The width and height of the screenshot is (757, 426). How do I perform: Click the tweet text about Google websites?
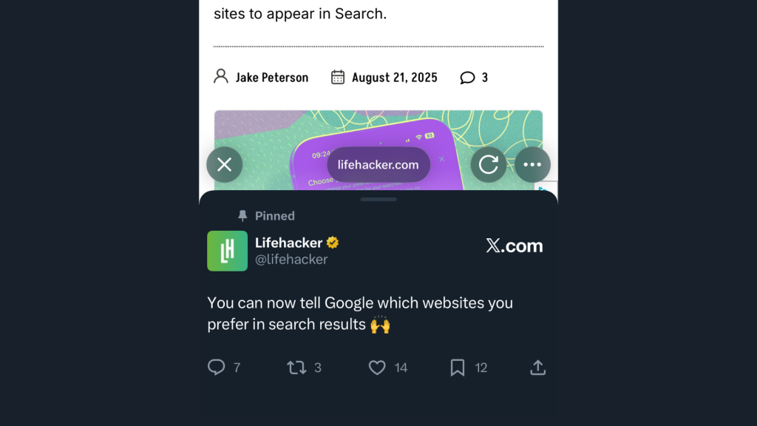pos(360,314)
